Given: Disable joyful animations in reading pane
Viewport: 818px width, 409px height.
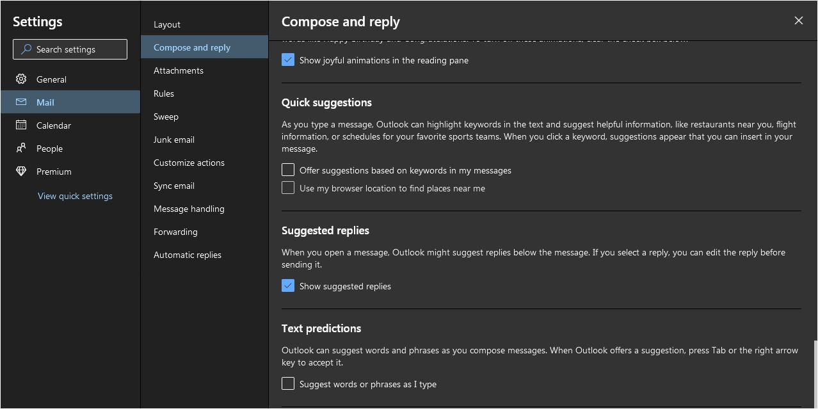Looking at the screenshot, I should [x=288, y=60].
